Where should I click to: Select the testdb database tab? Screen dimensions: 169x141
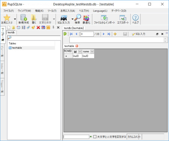(11, 32)
